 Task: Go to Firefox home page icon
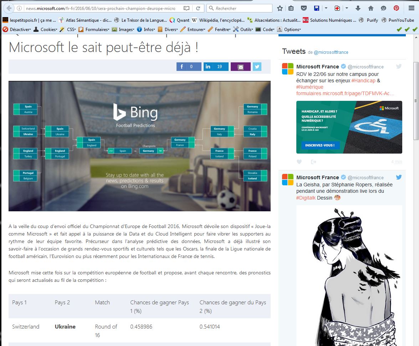pyautogui.click(x=371, y=8)
